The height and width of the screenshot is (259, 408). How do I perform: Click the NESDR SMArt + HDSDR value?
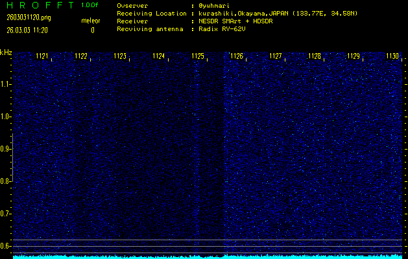click(x=235, y=21)
